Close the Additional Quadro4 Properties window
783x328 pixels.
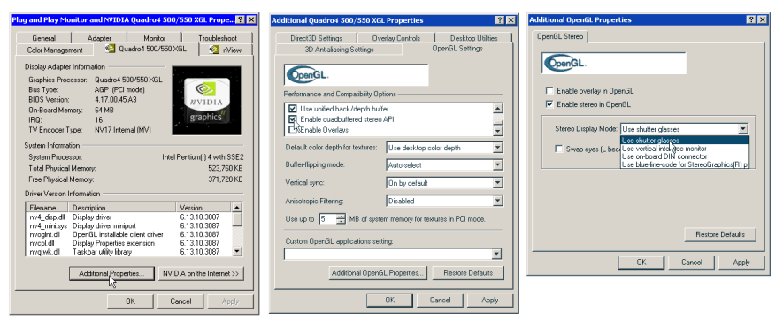pyautogui.click(x=510, y=20)
